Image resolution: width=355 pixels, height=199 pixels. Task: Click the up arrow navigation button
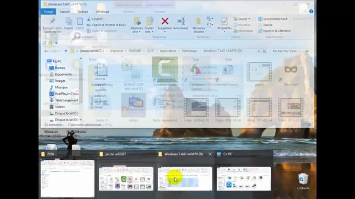coord(66,51)
